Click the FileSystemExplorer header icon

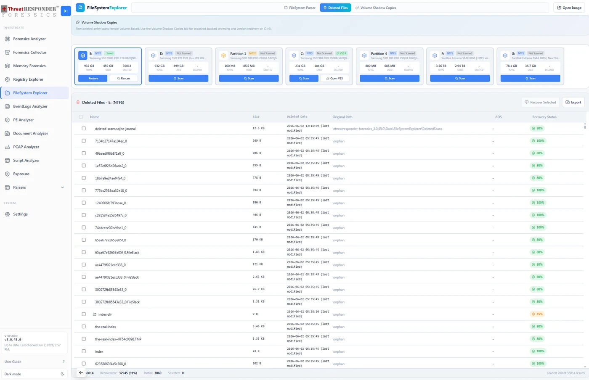pyautogui.click(x=80, y=8)
